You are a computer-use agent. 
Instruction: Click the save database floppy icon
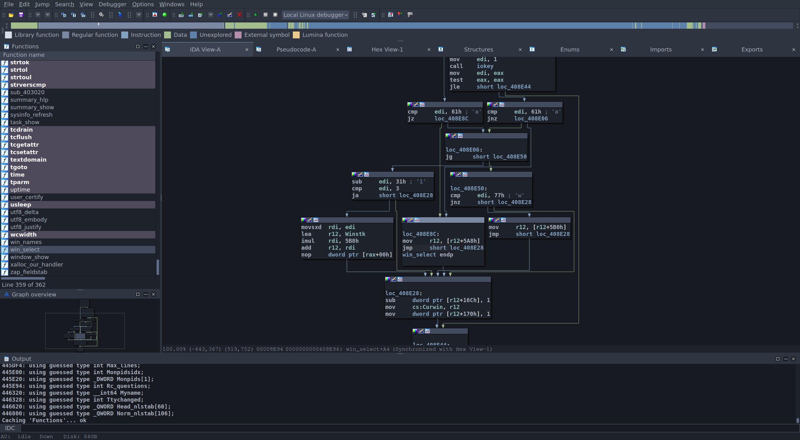(x=21, y=15)
